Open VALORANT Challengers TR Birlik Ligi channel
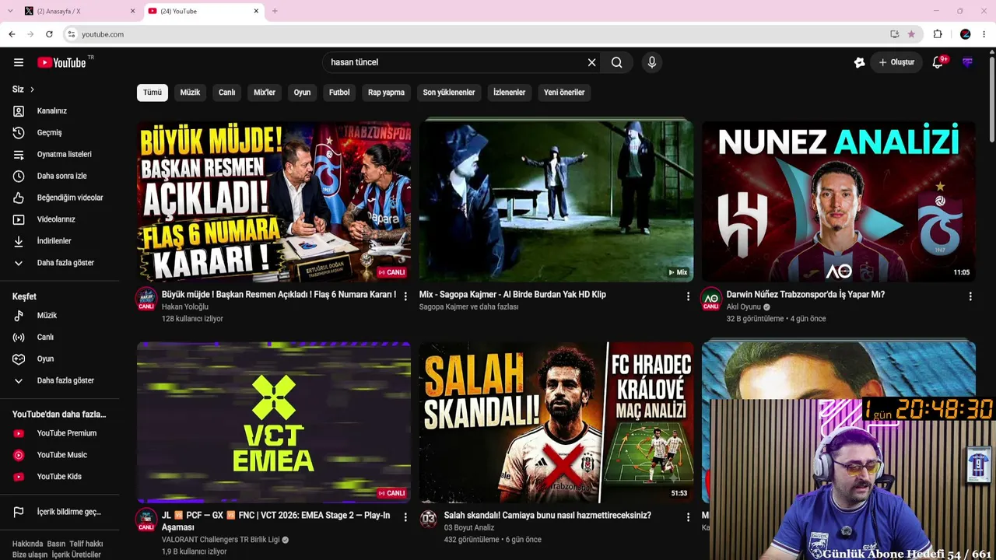Image resolution: width=996 pixels, height=560 pixels. point(221,540)
